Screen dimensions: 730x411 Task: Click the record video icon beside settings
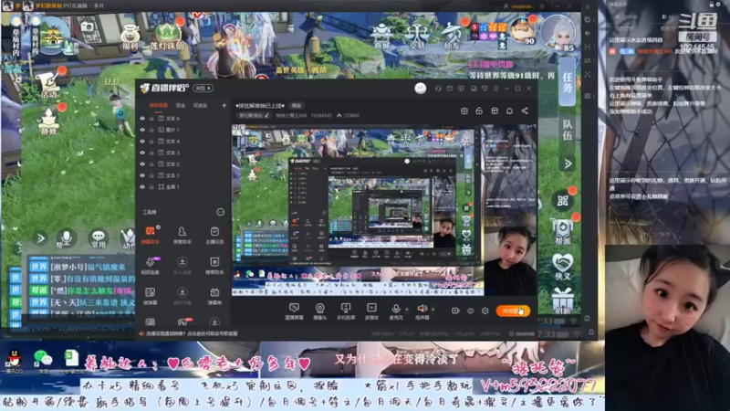tap(455, 311)
